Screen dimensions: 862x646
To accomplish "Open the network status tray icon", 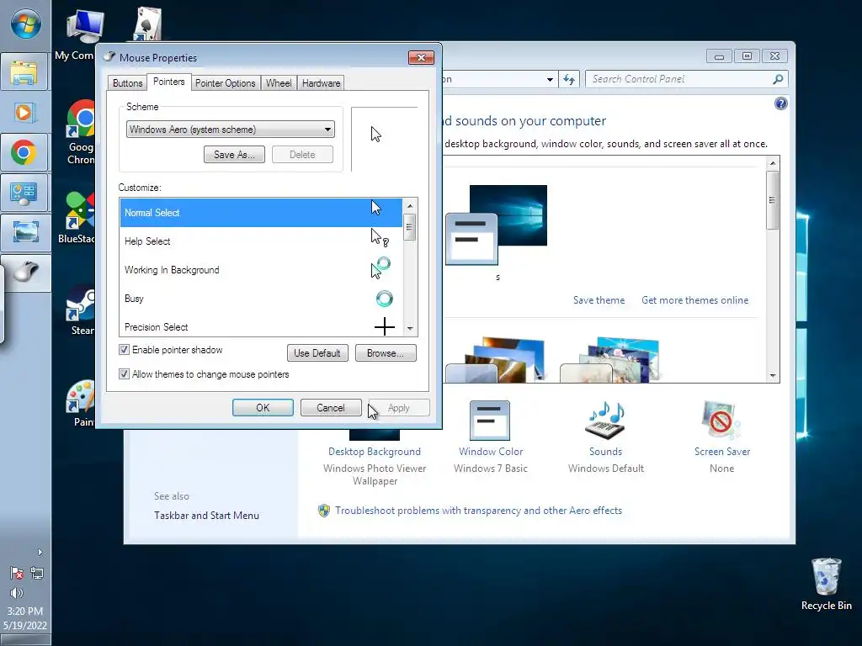I will tap(37, 573).
